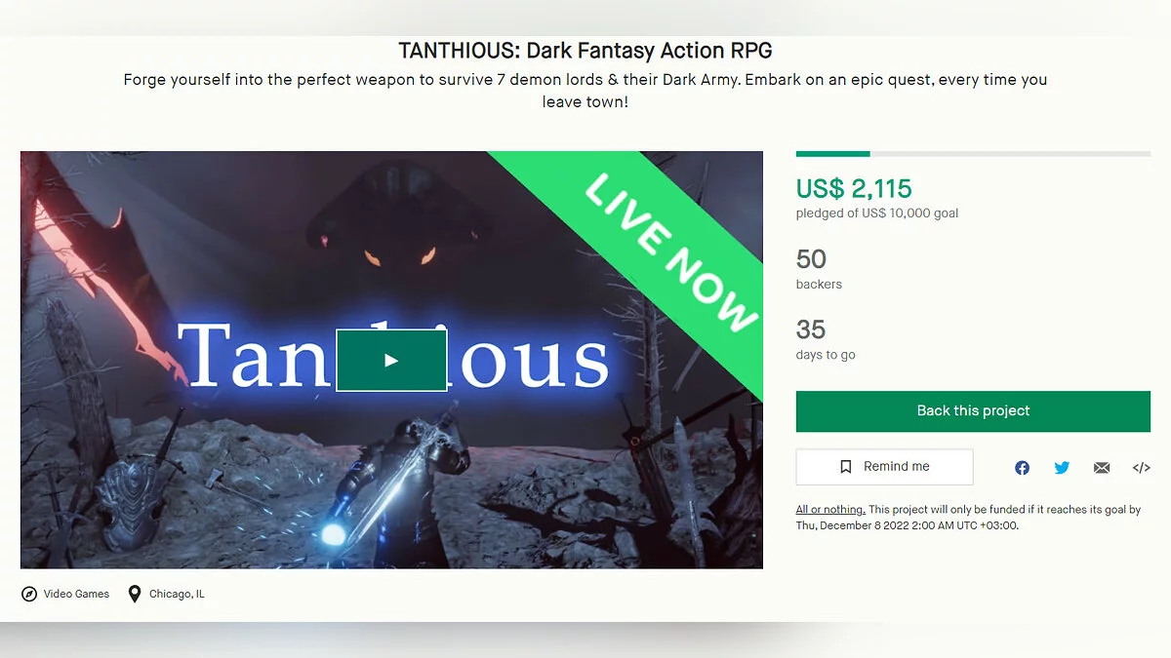Open the Chicago, IL location link

[x=177, y=594]
